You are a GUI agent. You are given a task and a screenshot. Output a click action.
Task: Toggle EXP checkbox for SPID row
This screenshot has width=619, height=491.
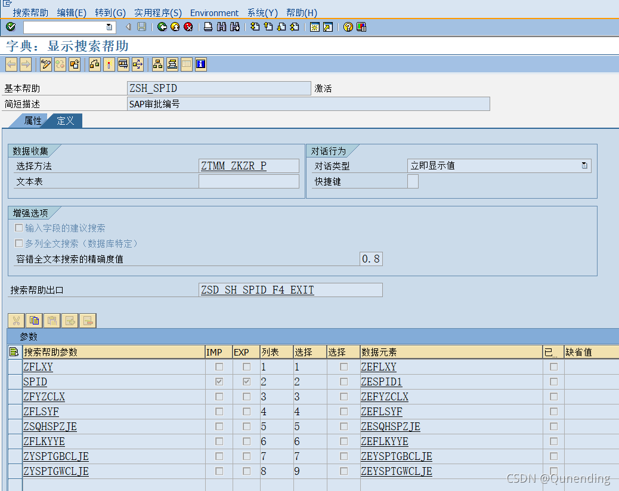(x=246, y=382)
